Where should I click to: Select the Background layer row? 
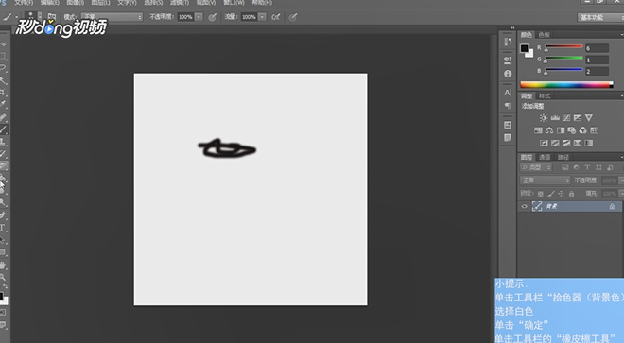tap(570, 206)
